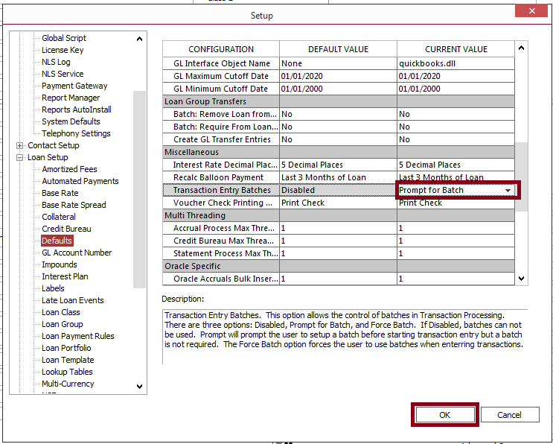Collapse the Loan Setup tree node
This screenshot has width=553, height=444.
click(x=20, y=157)
